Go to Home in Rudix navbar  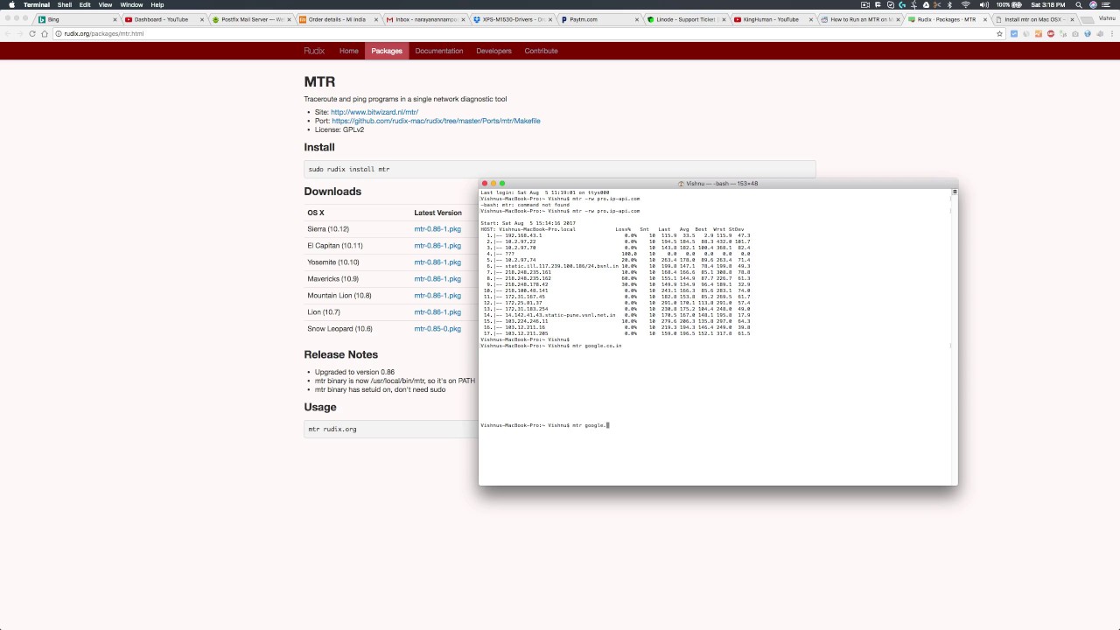tap(349, 51)
